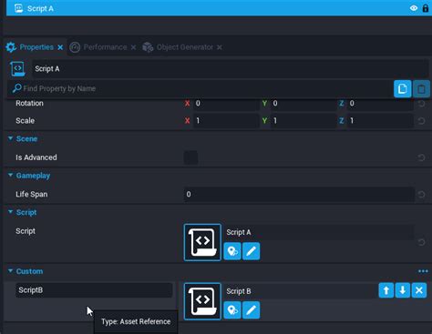Viewport: 432px width, 334px height.
Task: Switch to the Properties tab
Action: [36, 47]
